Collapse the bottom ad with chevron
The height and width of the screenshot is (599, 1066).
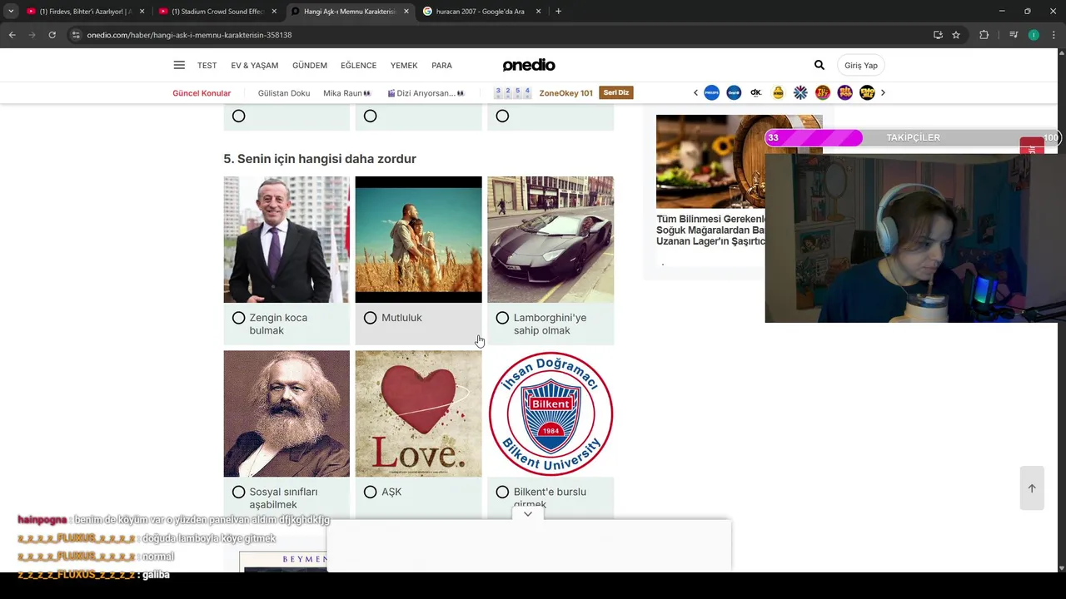click(528, 514)
